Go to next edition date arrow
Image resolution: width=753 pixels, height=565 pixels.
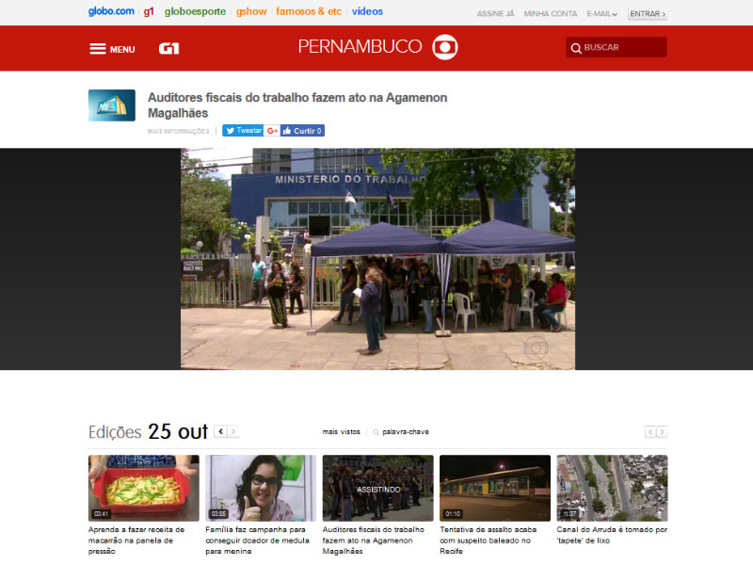pyautogui.click(x=233, y=431)
